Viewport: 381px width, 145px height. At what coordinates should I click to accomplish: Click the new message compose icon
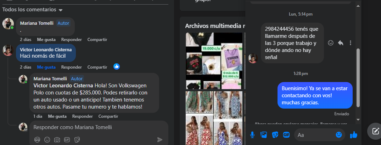(375, 131)
